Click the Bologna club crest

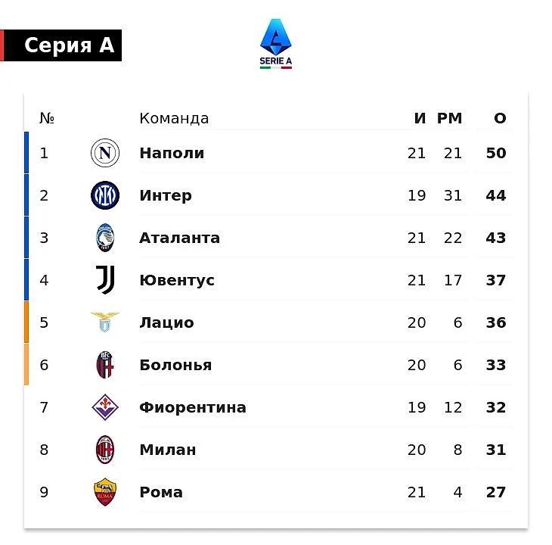(x=105, y=366)
